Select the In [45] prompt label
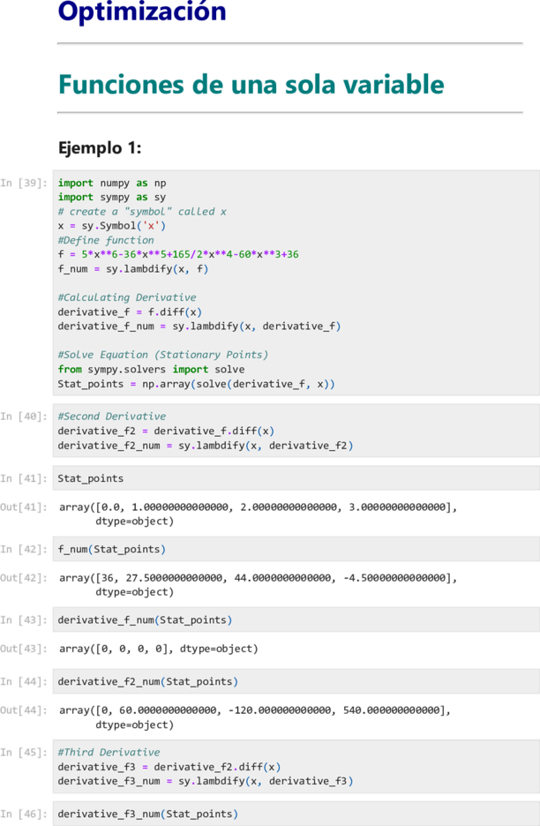Viewport: 540px width, 826px height. pyautogui.click(x=24, y=752)
